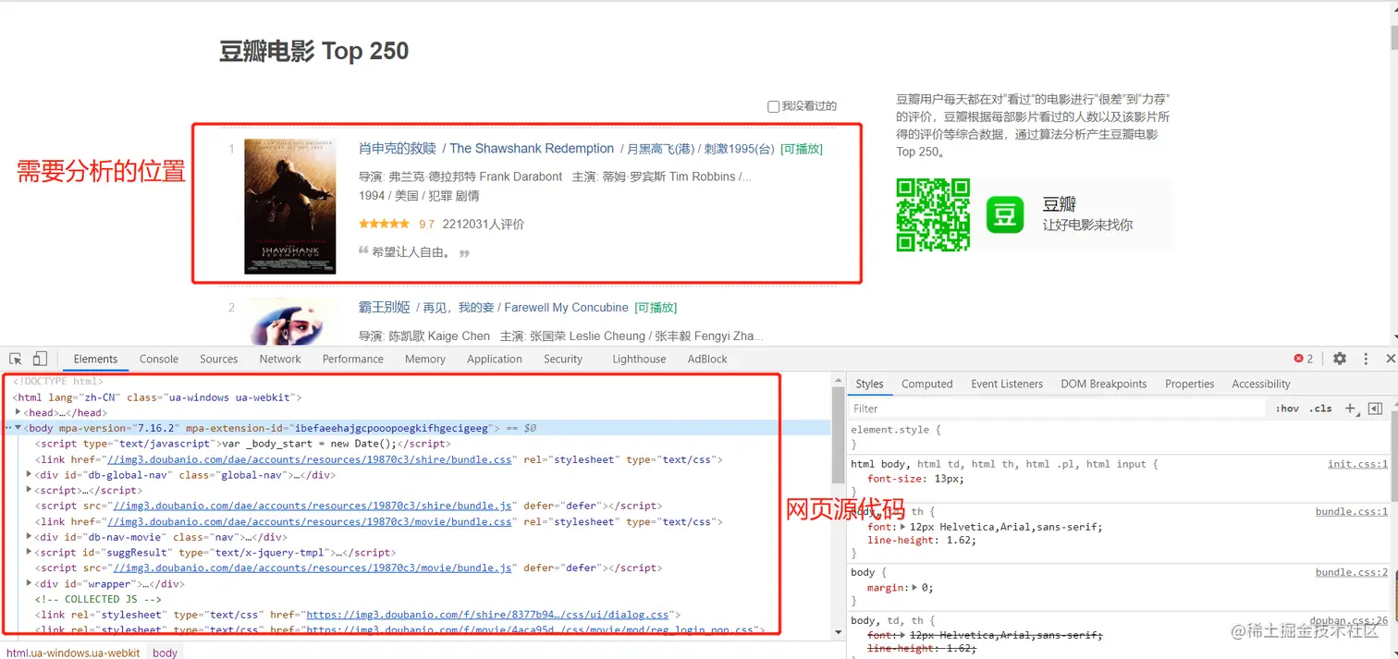
Task: Select the html lang zh-CN element line
Action: point(157,397)
